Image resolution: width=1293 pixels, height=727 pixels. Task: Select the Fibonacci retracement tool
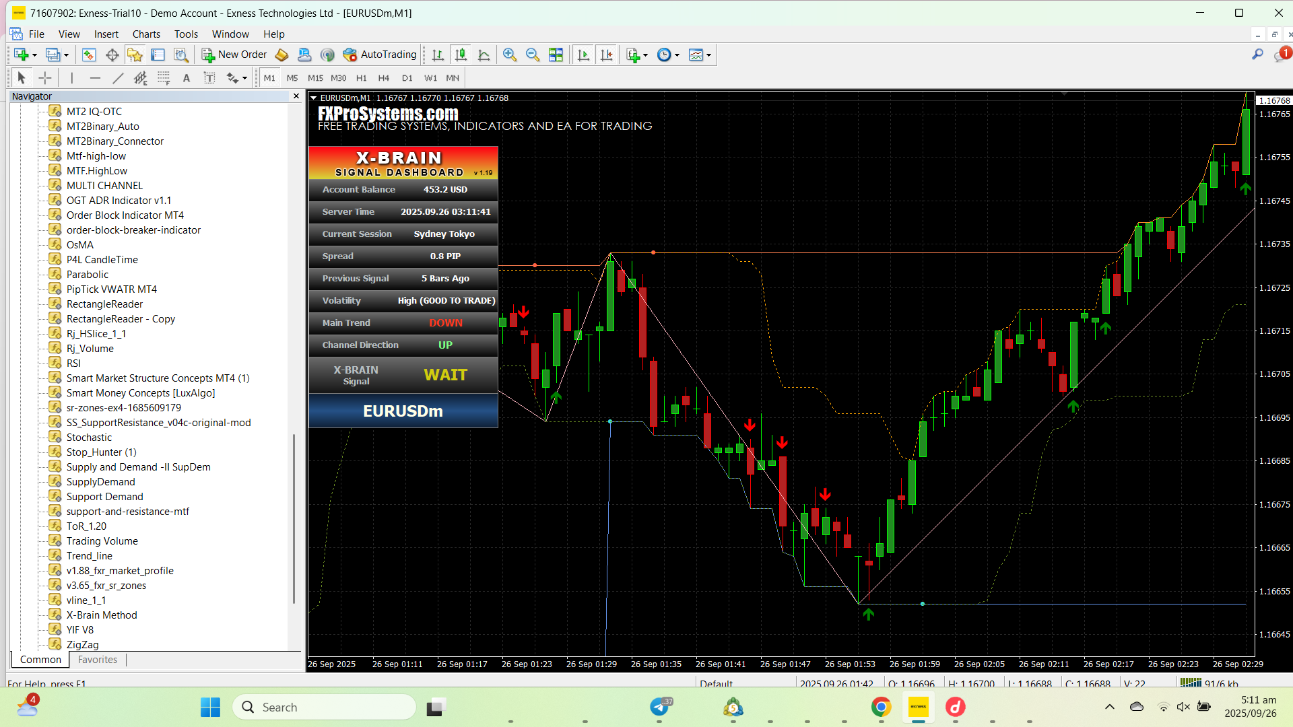tap(164, 78)
